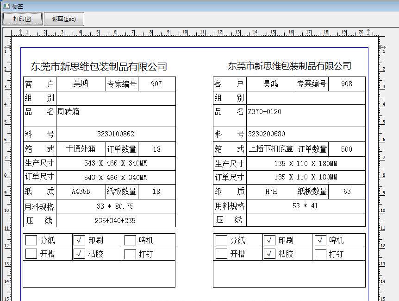Click material spec 53 * 41
399x301 pixels.
(305, 206)
